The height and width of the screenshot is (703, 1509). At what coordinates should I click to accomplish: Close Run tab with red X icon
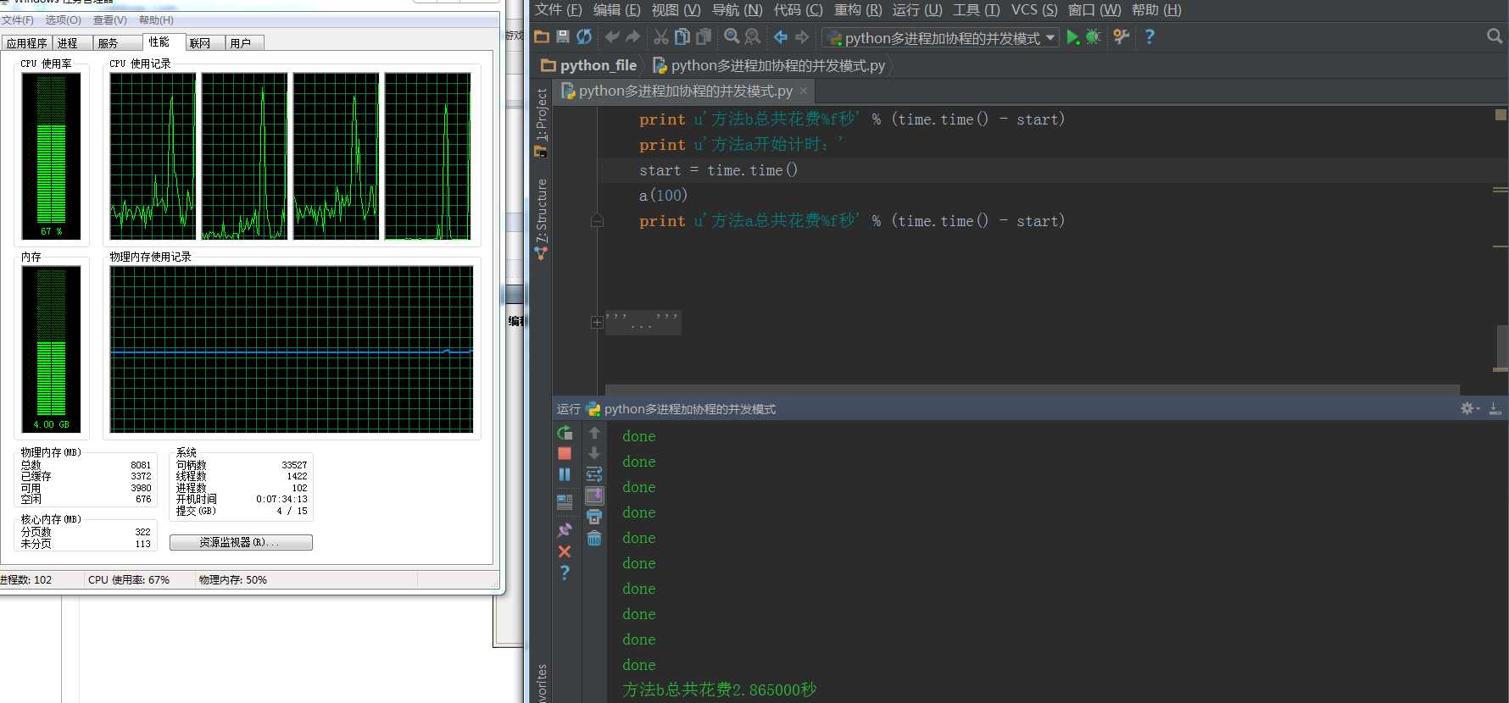click(x=565, y=551)
